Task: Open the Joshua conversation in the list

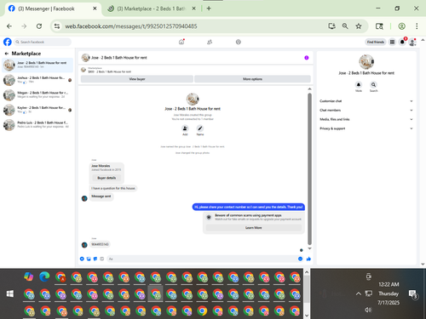Action: pyautogui.click(x=37, y=80)
